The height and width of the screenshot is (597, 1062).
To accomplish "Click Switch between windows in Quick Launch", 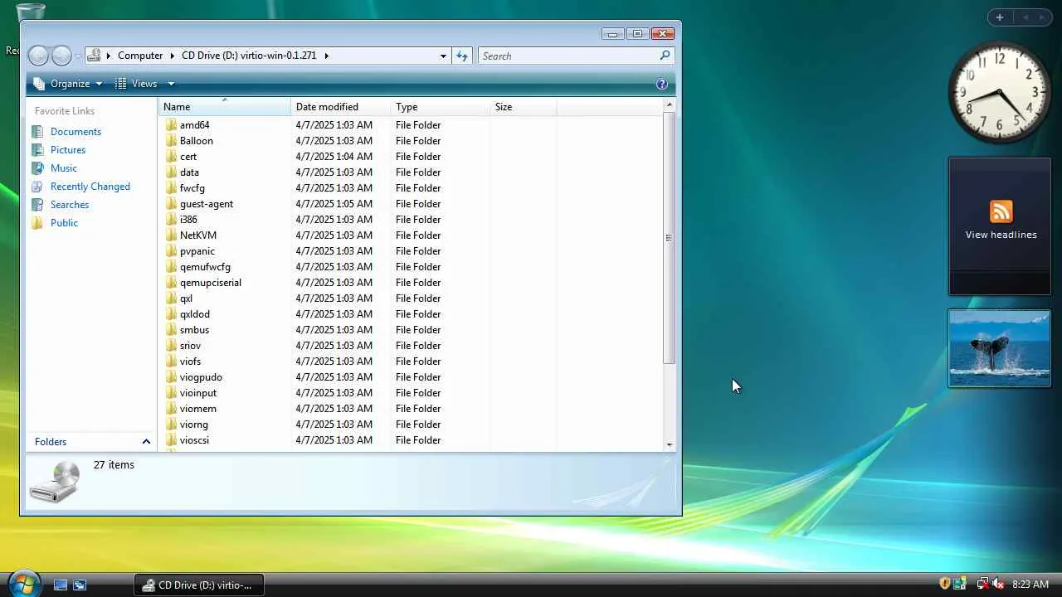I will click(x=80, y=585).
